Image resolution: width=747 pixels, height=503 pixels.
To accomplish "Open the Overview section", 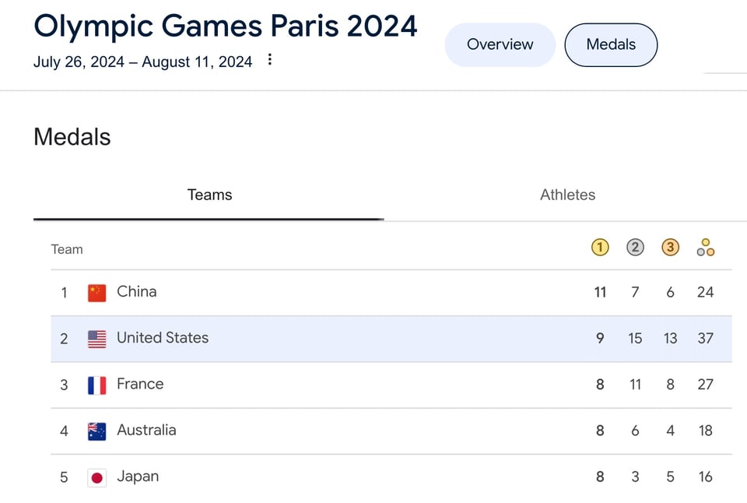I will pos(500,44).
